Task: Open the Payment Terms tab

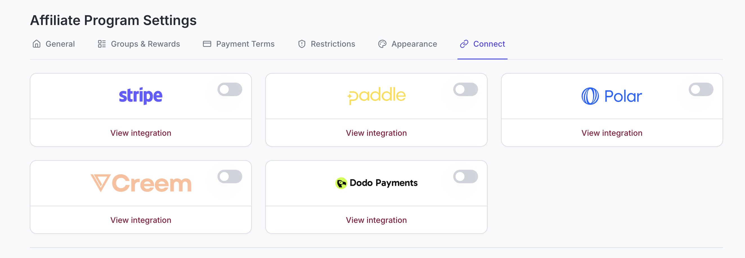Action: click(245, 44)
